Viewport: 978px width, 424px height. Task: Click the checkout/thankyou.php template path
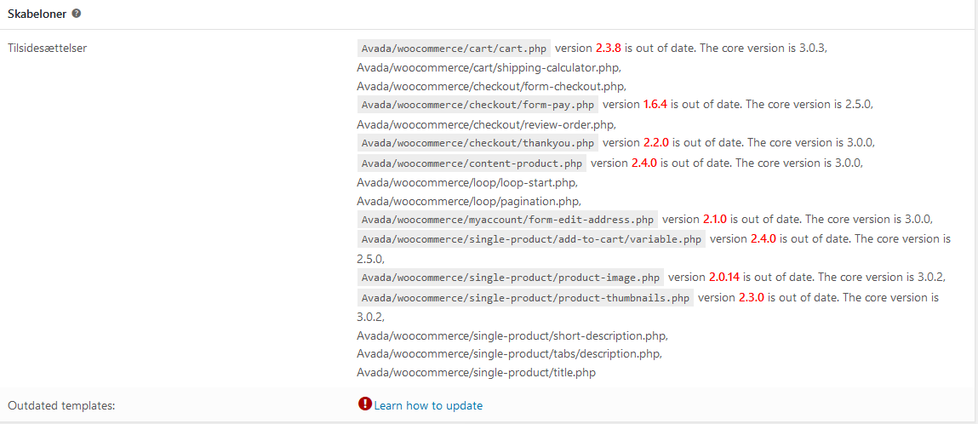click(478, 143)
